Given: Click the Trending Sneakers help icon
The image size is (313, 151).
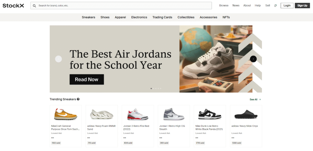Looking at the screenshot, I should tap(78, 99).
